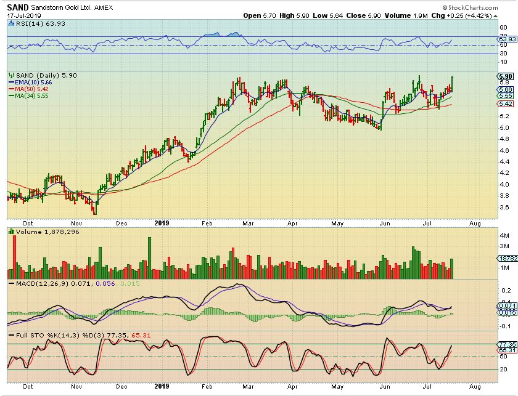Click the 2019 label under price chart
518x396 pixels.
tap(162, 223)
